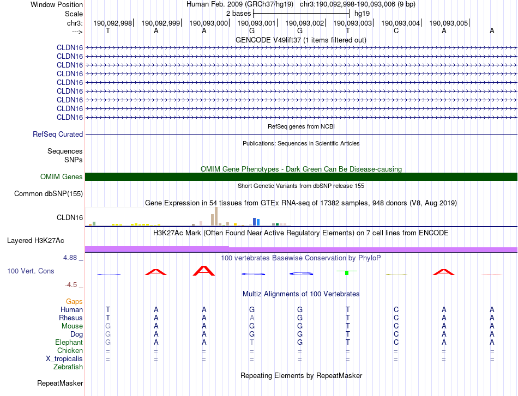Click '100 vertebrates Basewise Conservation by PhyloP' title
The width and height of the screenshot is (518, 396).
coord(301,258)
